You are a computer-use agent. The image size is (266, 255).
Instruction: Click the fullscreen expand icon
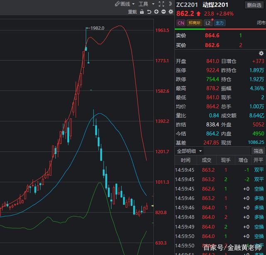pos(161,4)
